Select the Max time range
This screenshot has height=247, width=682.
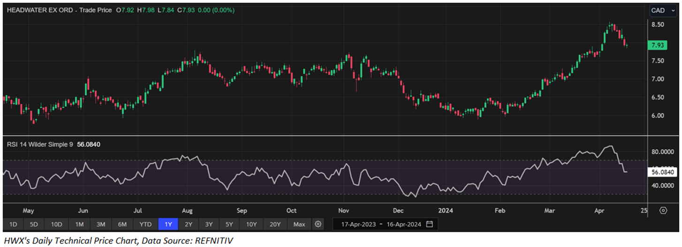tap(299, 224)
